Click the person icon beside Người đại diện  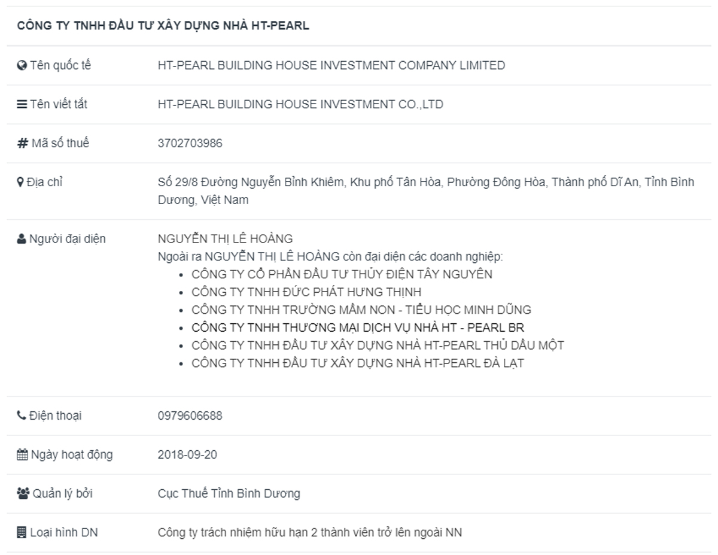(22, 239)
